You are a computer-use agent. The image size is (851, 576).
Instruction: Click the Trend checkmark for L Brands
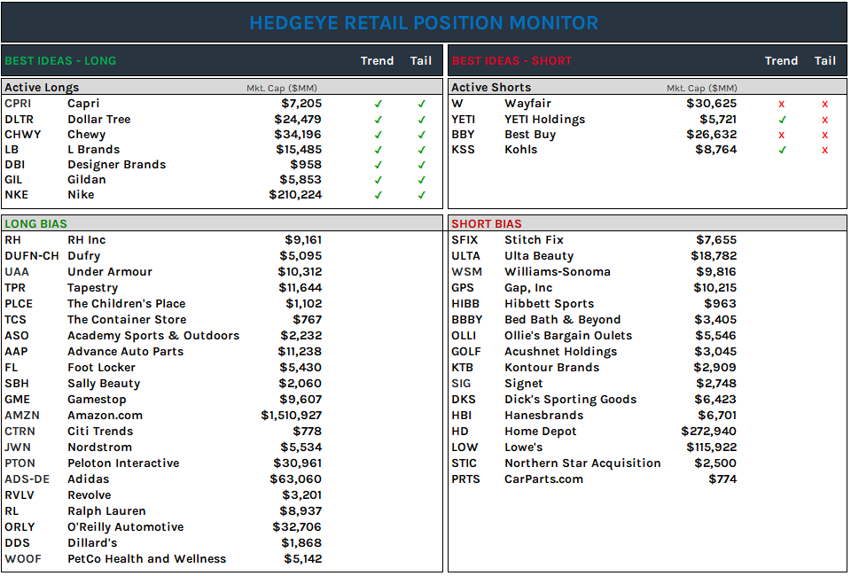point(379,150)
